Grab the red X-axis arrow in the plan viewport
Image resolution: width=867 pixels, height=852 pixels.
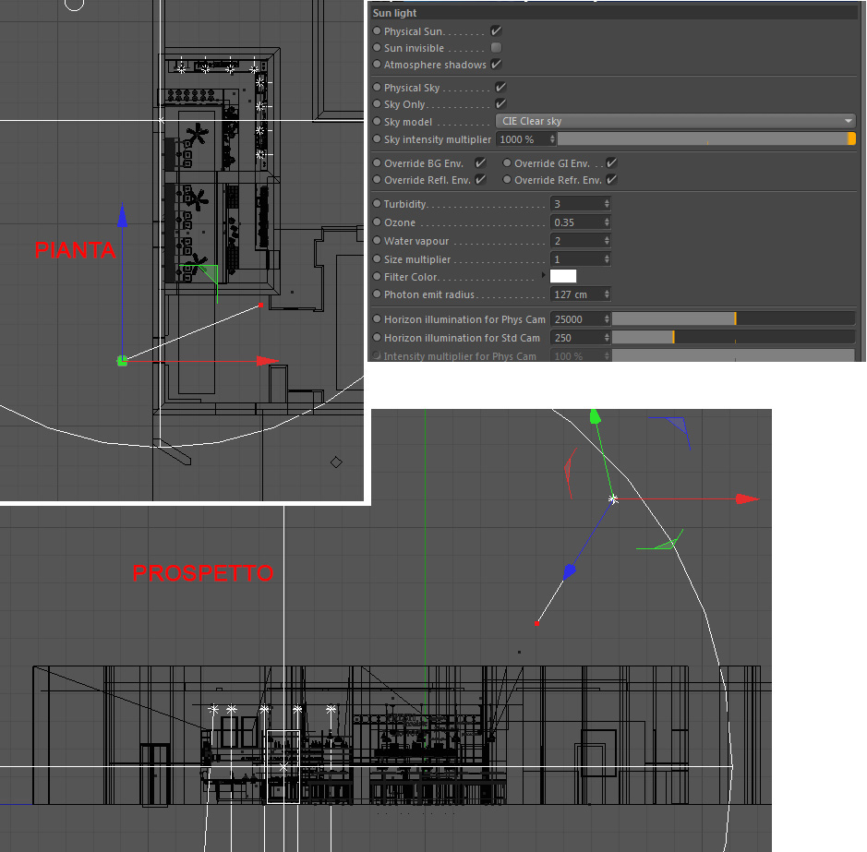268,361
